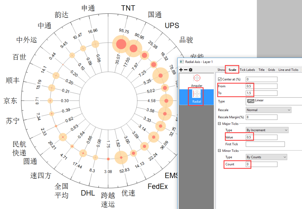
Task: Click the 苏宁 axis label
Action: pyautogui.click(x=13, y=121)
